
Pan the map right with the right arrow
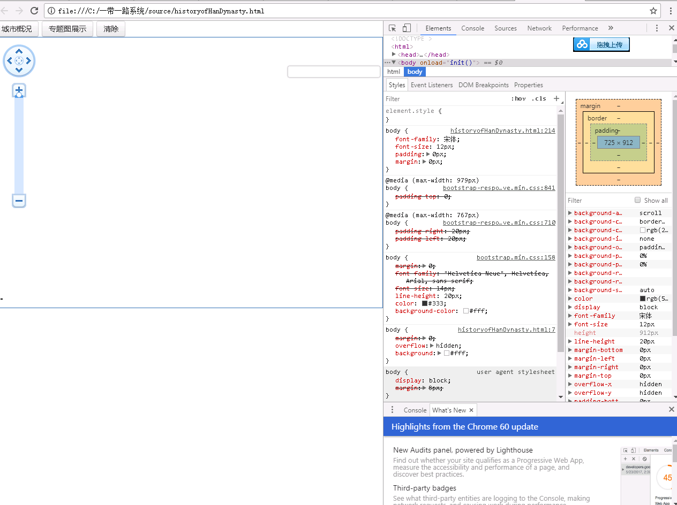click(x=29, y=60)
